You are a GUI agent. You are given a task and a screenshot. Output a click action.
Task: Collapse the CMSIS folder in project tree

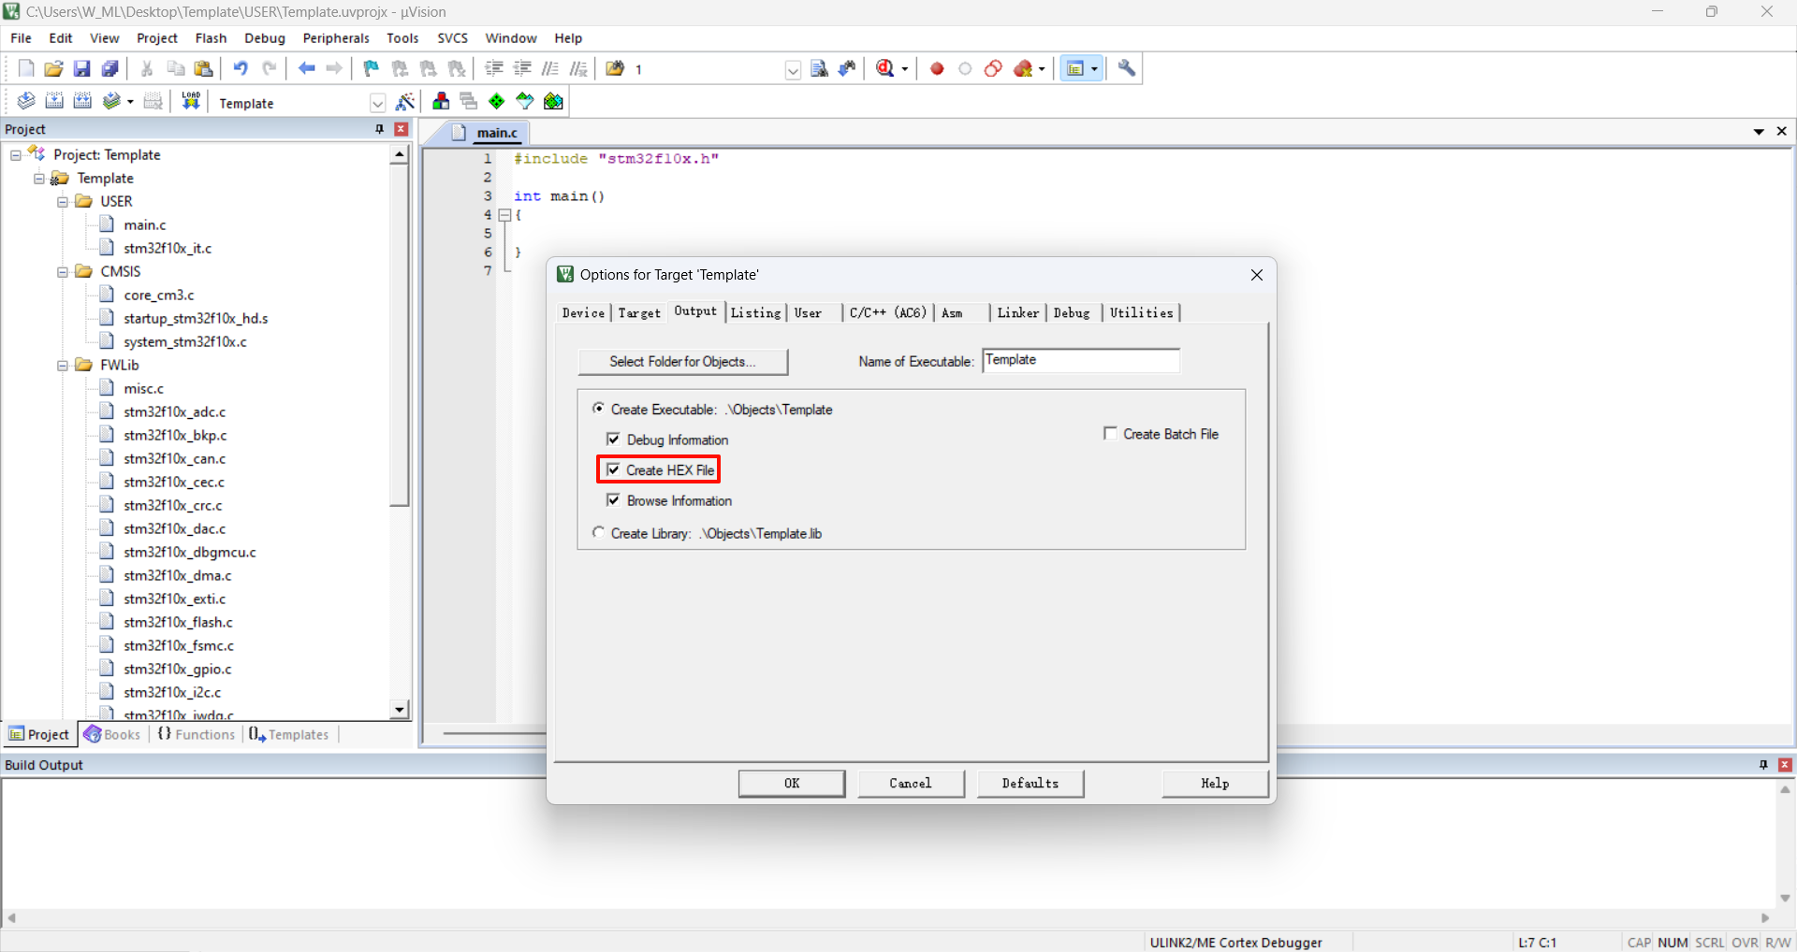pyautogui.click(x=63, y=272)
